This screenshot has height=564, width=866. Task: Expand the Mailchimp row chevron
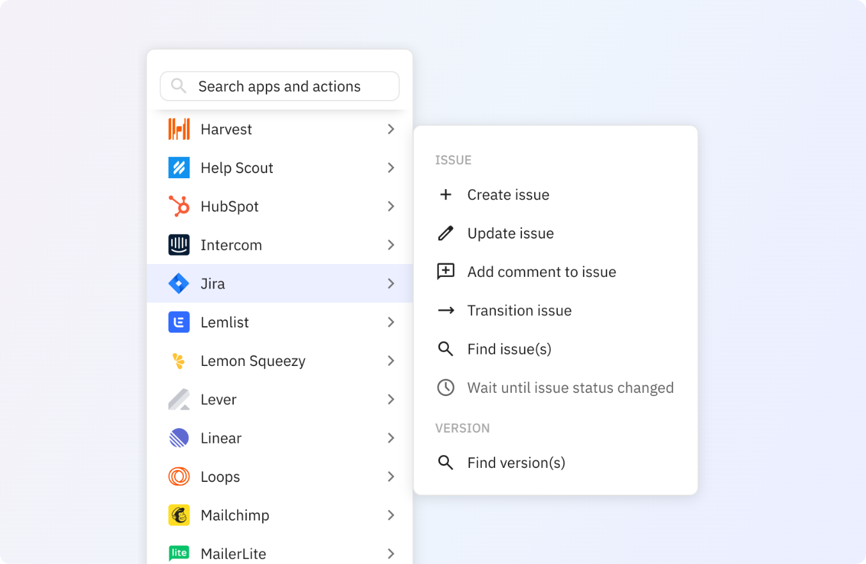point(391,515)
